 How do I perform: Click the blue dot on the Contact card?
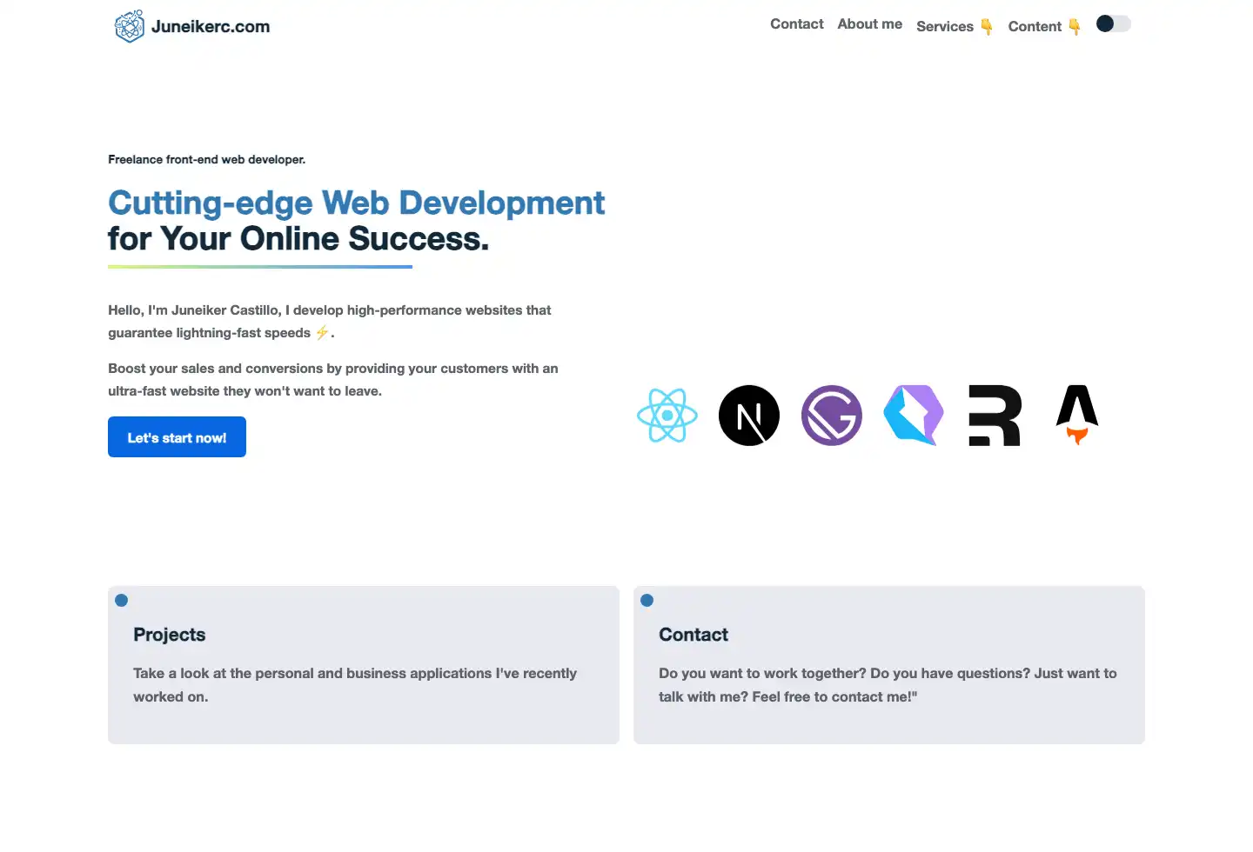(647, 600)
